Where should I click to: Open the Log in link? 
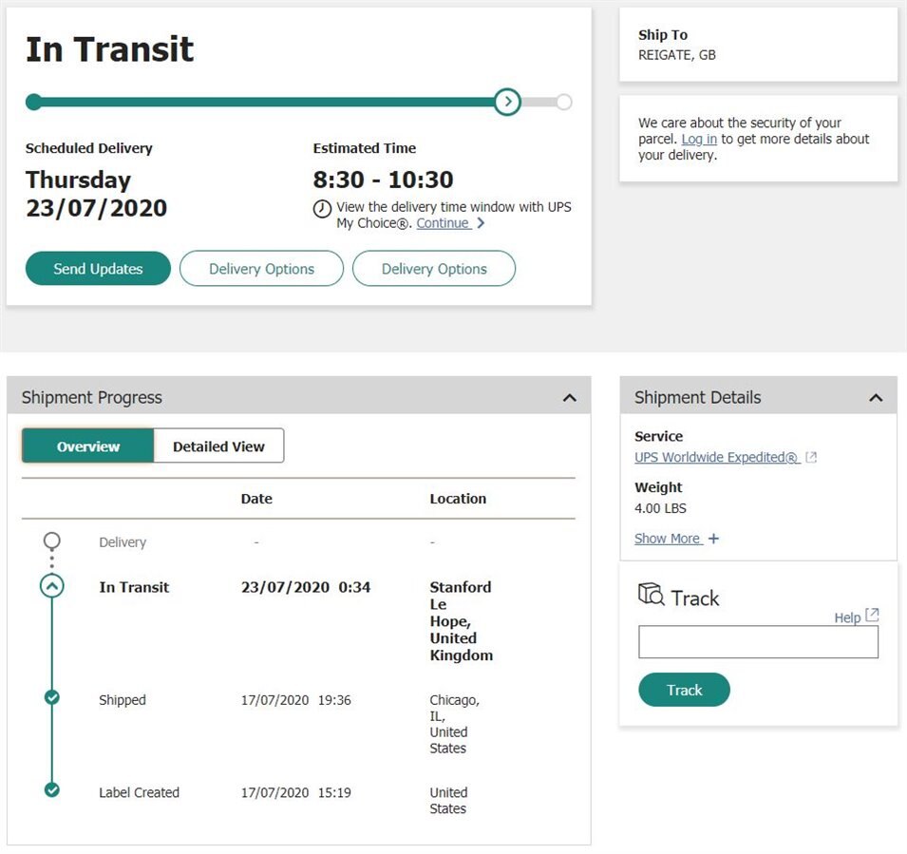699,139
